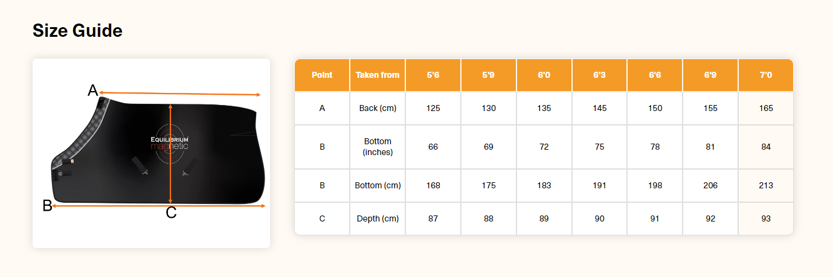Viewport: 833px width, 277px height.
Task: Select the Point column header
Action: (x=322, y=75)
